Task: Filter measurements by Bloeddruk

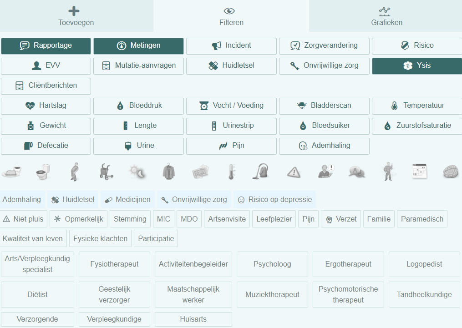Action: [138, 106]
